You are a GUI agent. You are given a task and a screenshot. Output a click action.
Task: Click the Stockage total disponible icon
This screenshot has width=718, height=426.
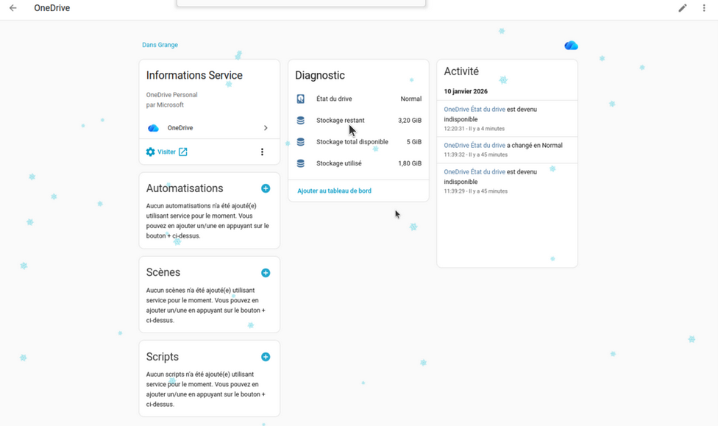pyautogui.click(x=300, y=141)
